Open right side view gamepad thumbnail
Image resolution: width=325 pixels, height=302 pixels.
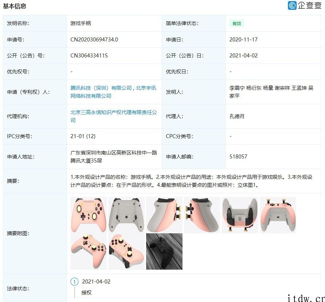click(202, 215)
